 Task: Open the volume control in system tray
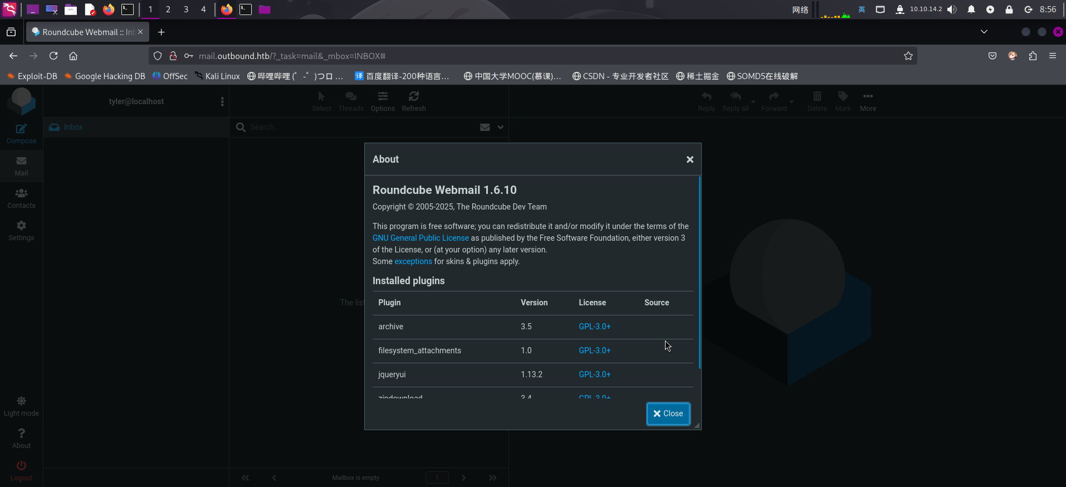click(x=952, y=9)
